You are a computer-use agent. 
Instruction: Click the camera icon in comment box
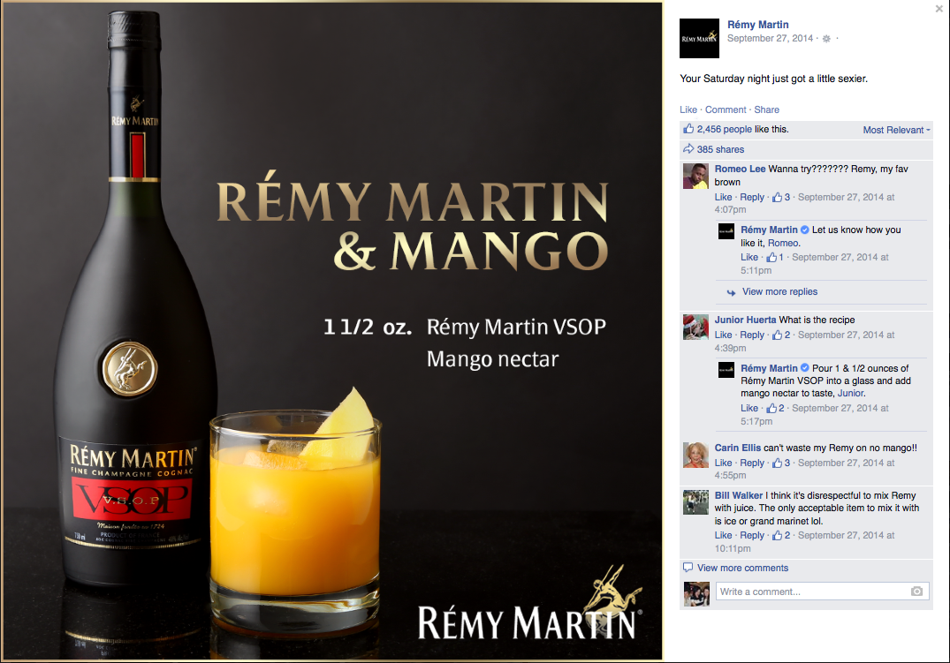pos(916,591)
